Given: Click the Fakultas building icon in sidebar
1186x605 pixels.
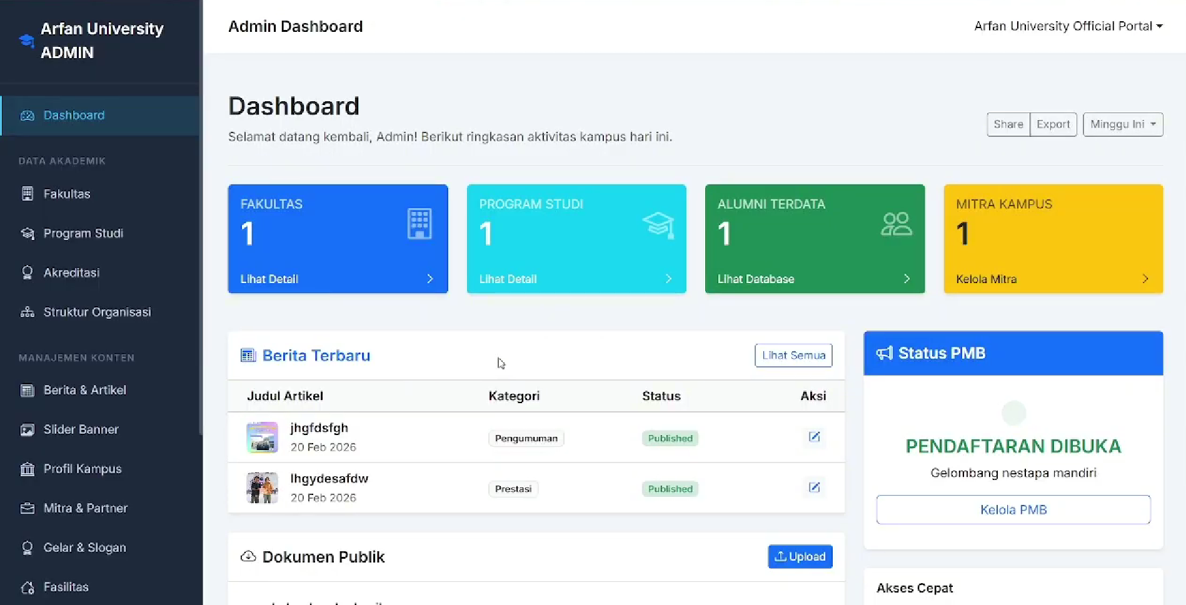Looking at the screenshot, I should coord(28,194).
